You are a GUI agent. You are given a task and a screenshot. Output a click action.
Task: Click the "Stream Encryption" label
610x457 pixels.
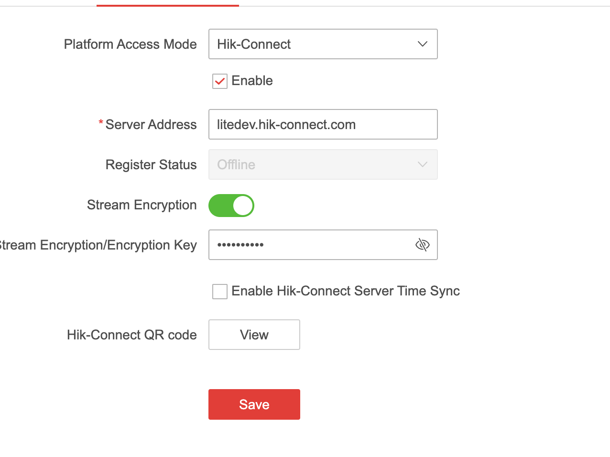point(142,205)
